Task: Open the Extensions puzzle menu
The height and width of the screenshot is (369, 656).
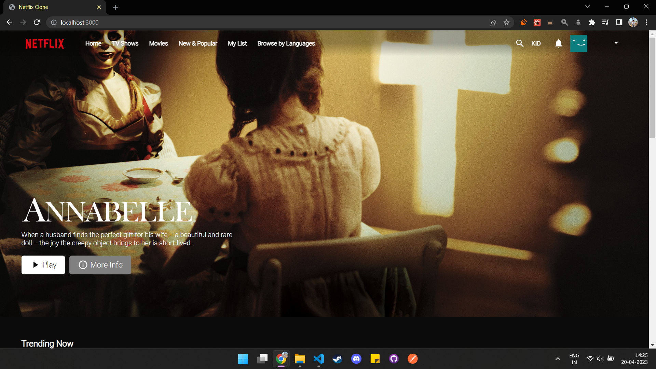Action: point(592,22)
